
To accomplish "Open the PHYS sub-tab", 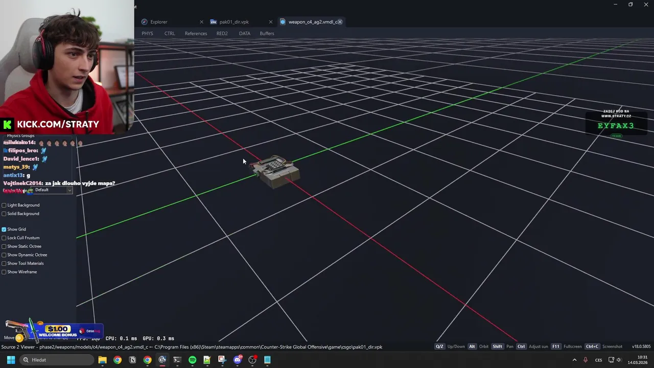I will click(147, 33).
